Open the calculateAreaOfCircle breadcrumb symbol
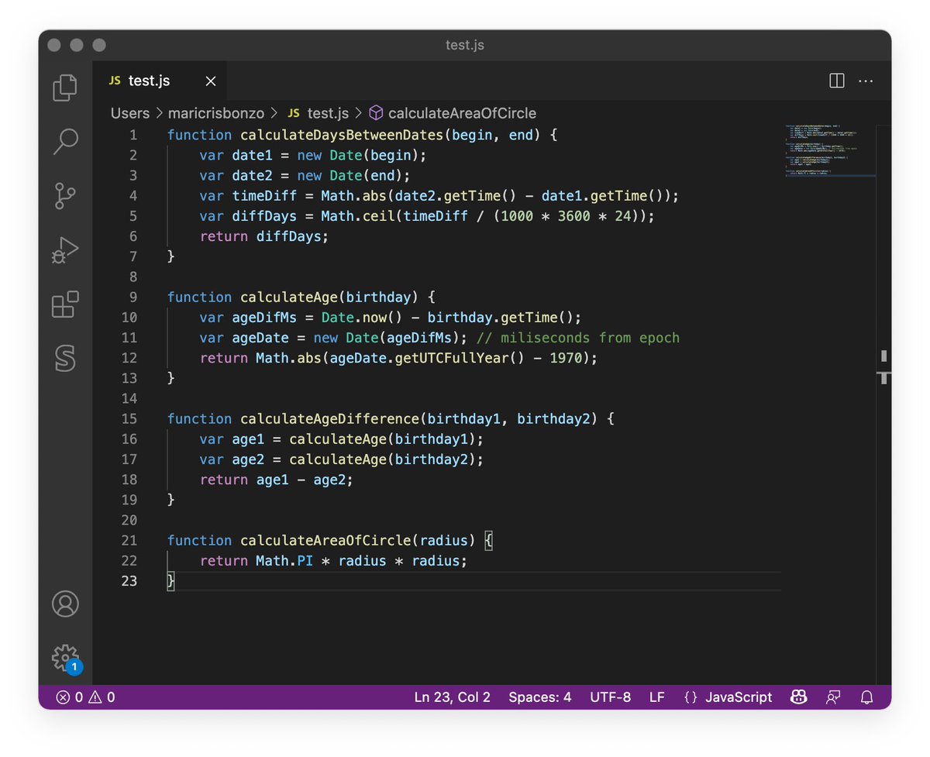 click(x=453, y=113)
